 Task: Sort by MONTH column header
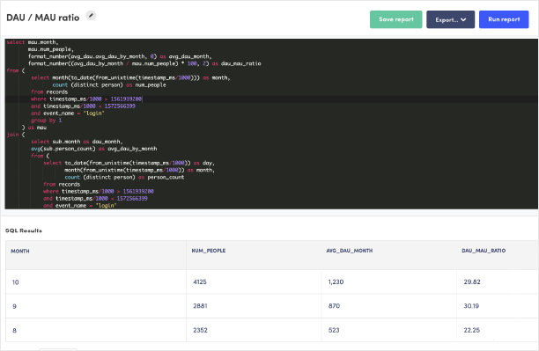pos(20,251)
